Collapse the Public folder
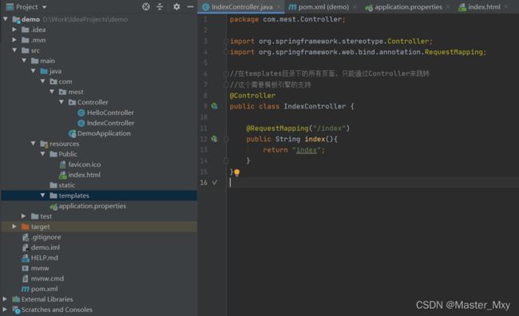This screenshot has height=316, width=519. 42,154
